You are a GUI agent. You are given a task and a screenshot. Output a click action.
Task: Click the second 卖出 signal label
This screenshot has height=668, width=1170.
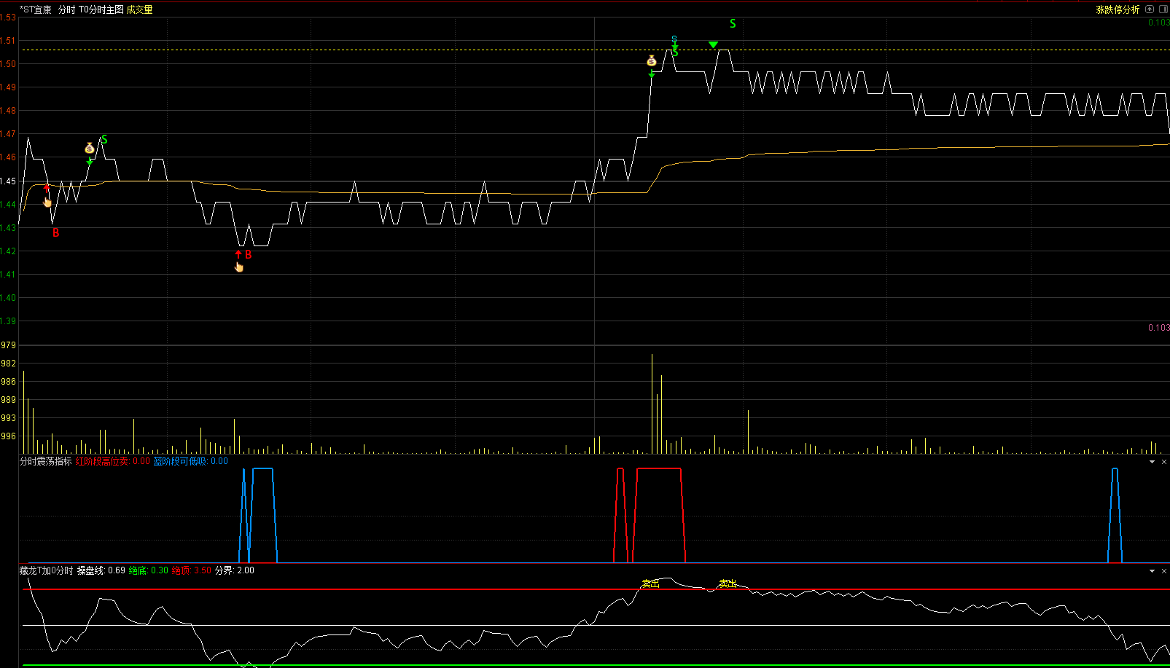(728, 583)
